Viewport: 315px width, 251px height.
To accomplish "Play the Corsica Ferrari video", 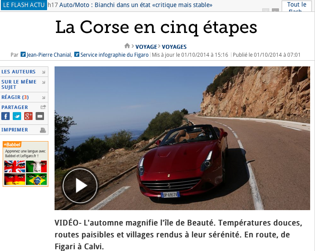I will point(80,186).
